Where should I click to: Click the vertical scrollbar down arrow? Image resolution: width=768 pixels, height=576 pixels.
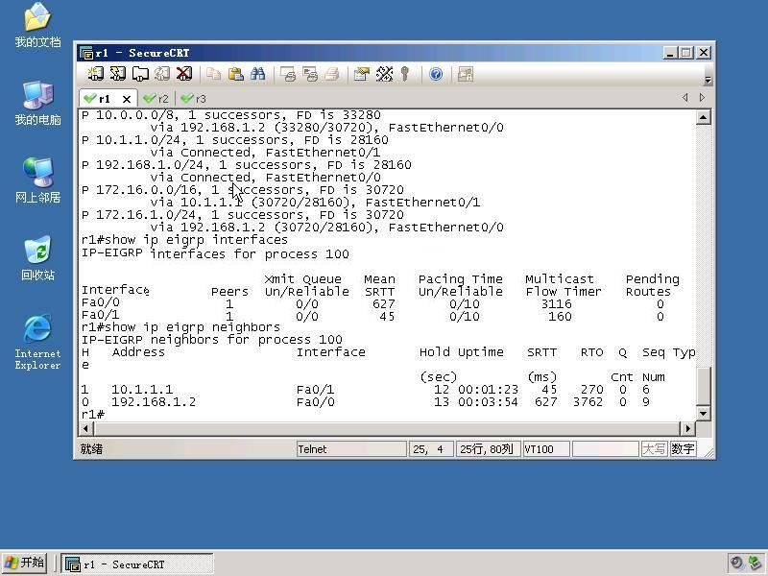pyautogui.click(x=704, y=414)
